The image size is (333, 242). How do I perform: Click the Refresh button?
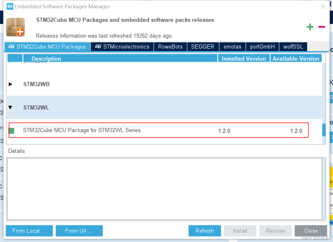click(205, 231)
